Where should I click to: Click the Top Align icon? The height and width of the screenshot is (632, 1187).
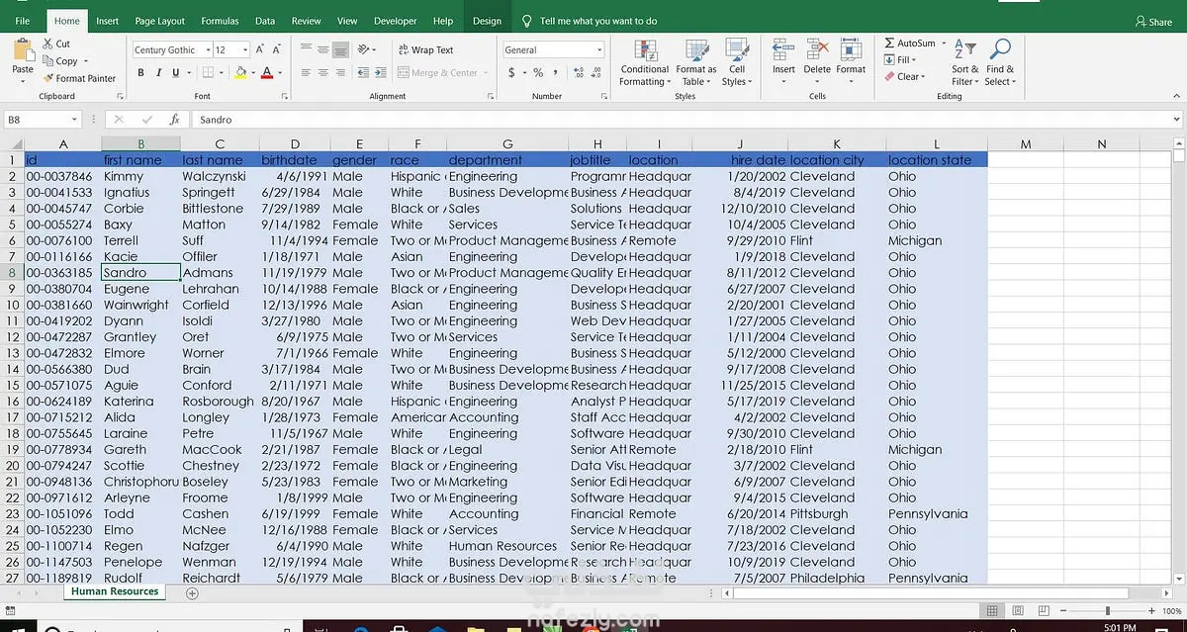click(x=306, y=49)
